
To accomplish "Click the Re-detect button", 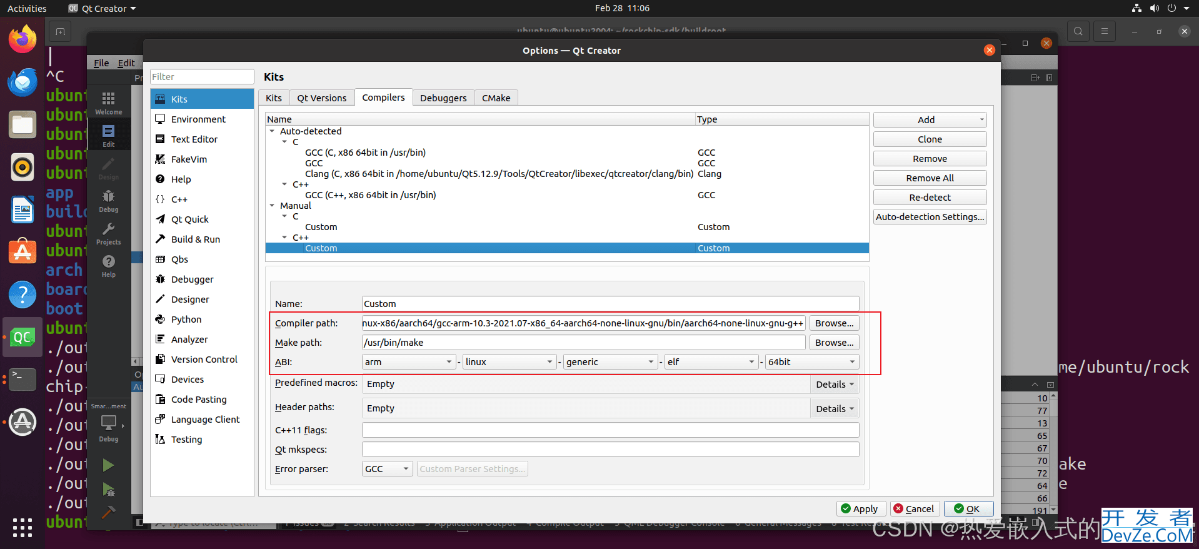I will click(930, 198).
